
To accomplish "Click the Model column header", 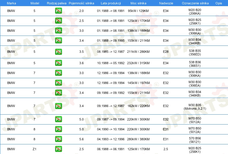I will click(x=35, y=3).
